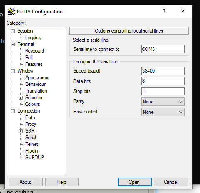The image size is (200, 193).
Task: Open the Proxy settings category
Action: click(31, 124)
